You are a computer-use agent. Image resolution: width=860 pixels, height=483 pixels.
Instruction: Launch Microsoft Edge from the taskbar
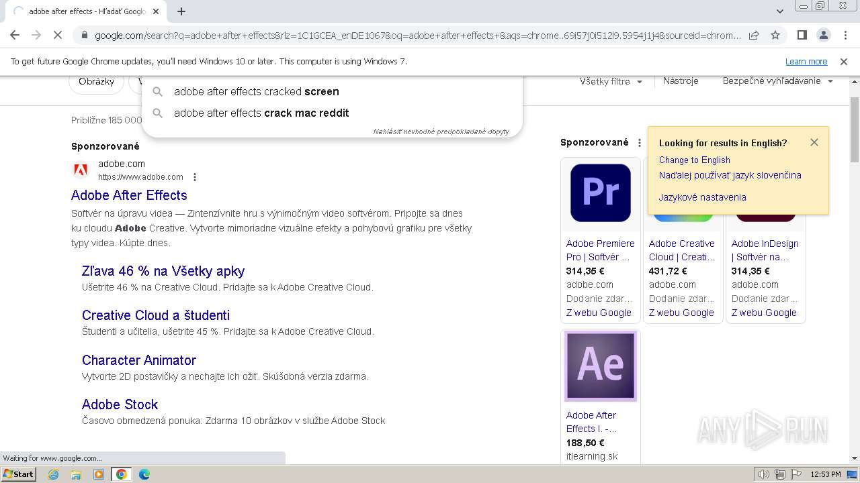144,474
